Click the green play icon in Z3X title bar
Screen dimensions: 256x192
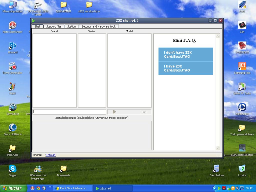pos(34,21)
